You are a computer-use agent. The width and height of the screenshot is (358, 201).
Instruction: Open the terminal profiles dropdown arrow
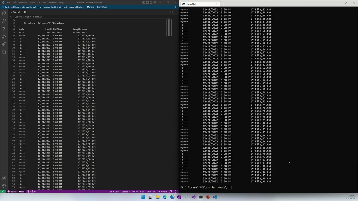(228, 4)
